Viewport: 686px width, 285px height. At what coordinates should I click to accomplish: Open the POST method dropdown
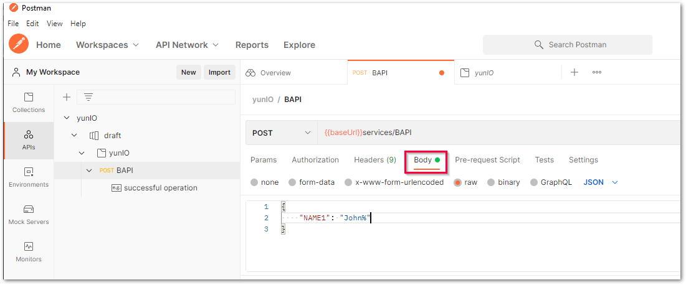281,133
